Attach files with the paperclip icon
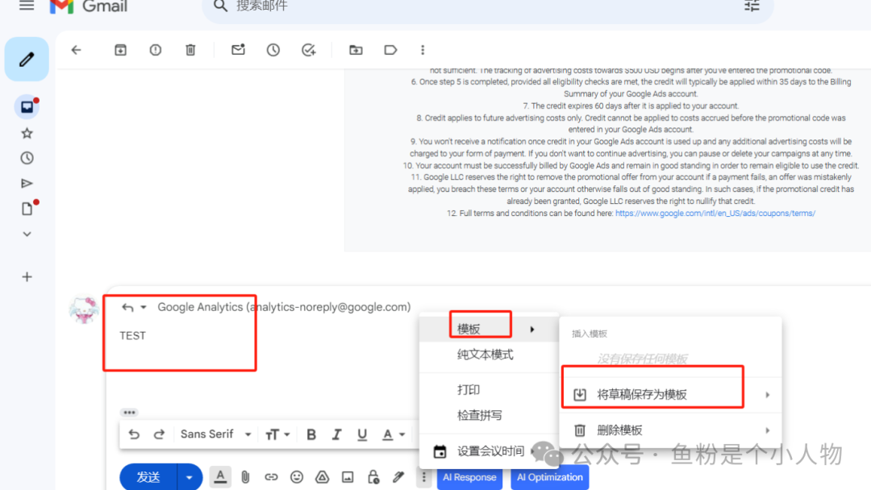Image resolution: width=871 pixels, height=490 pixels. tap(244, 476)
